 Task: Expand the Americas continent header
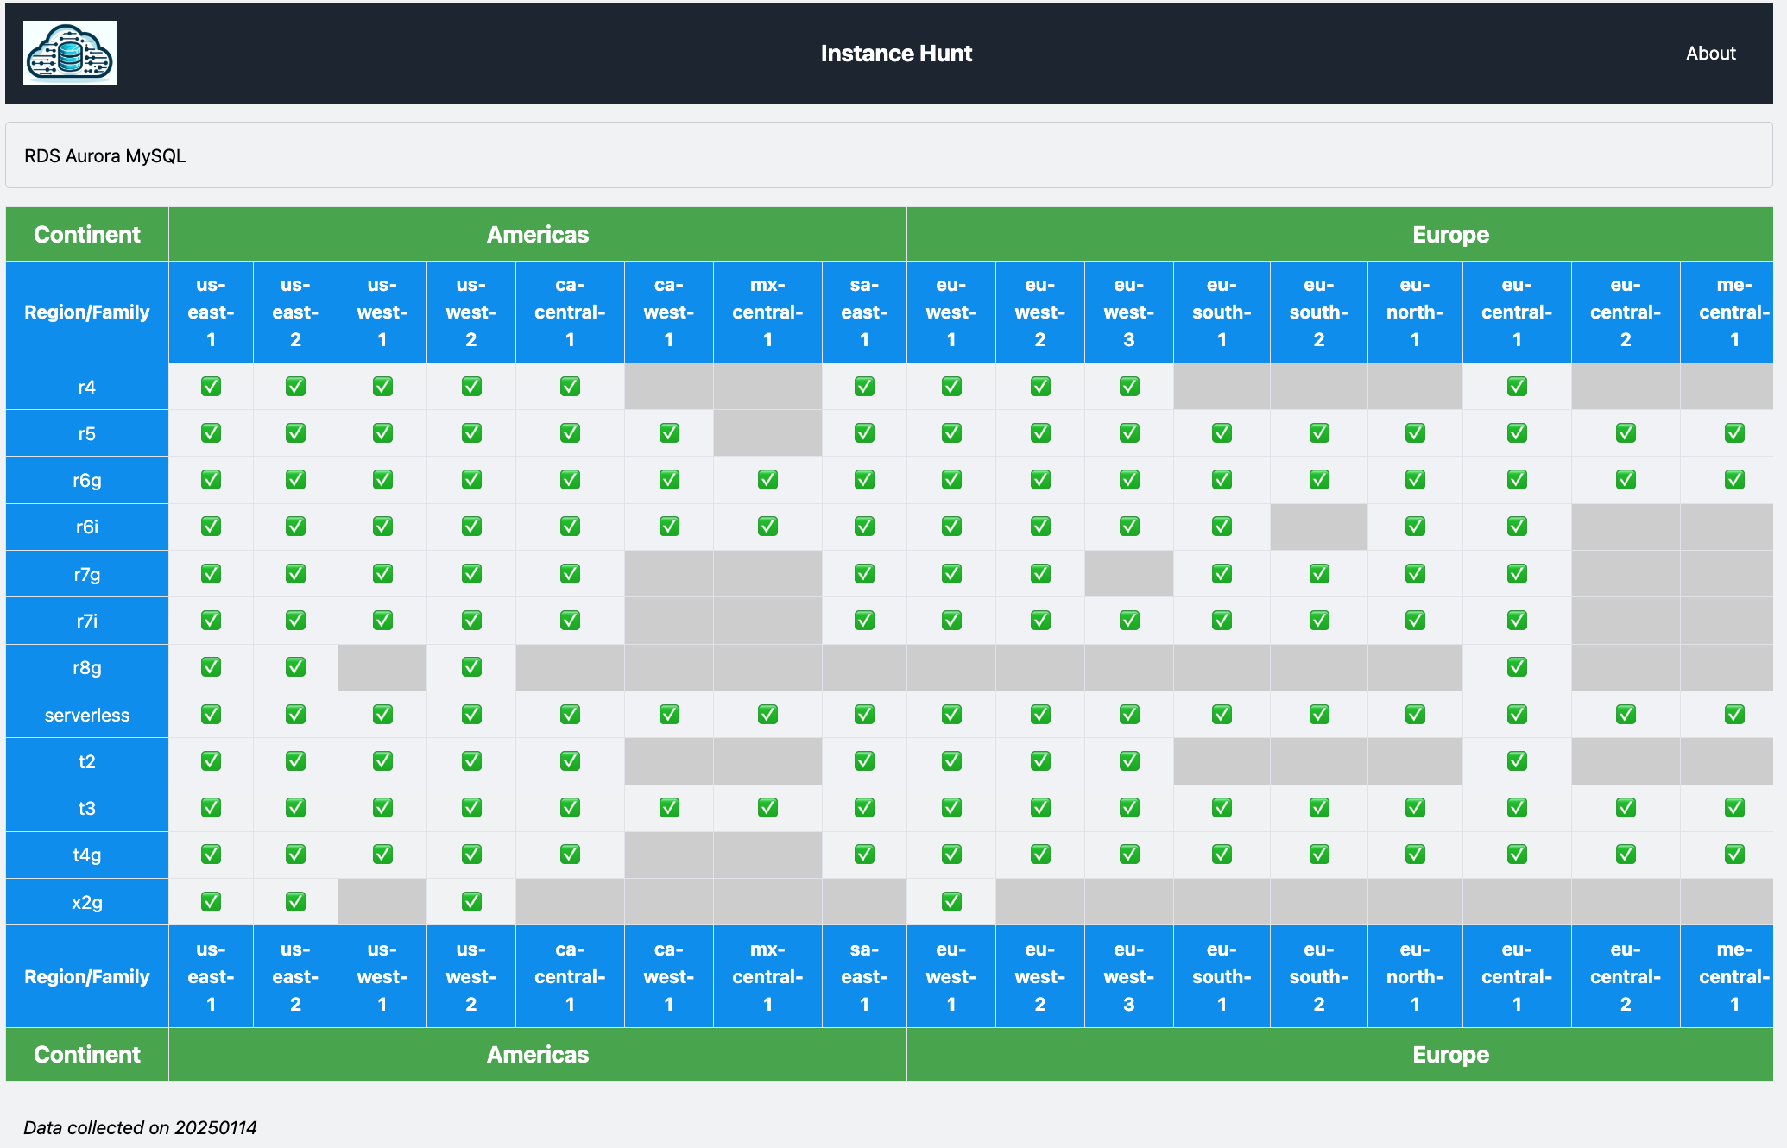[x=537, y=234]
